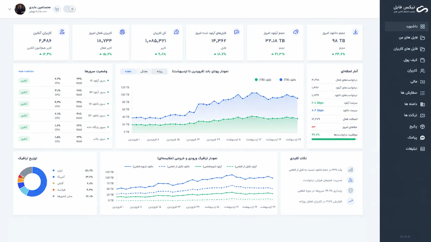431x242 pixels.
Task: Click the cloud upload icon on حجم آپلود امروز card
Action: click(296, 32)
